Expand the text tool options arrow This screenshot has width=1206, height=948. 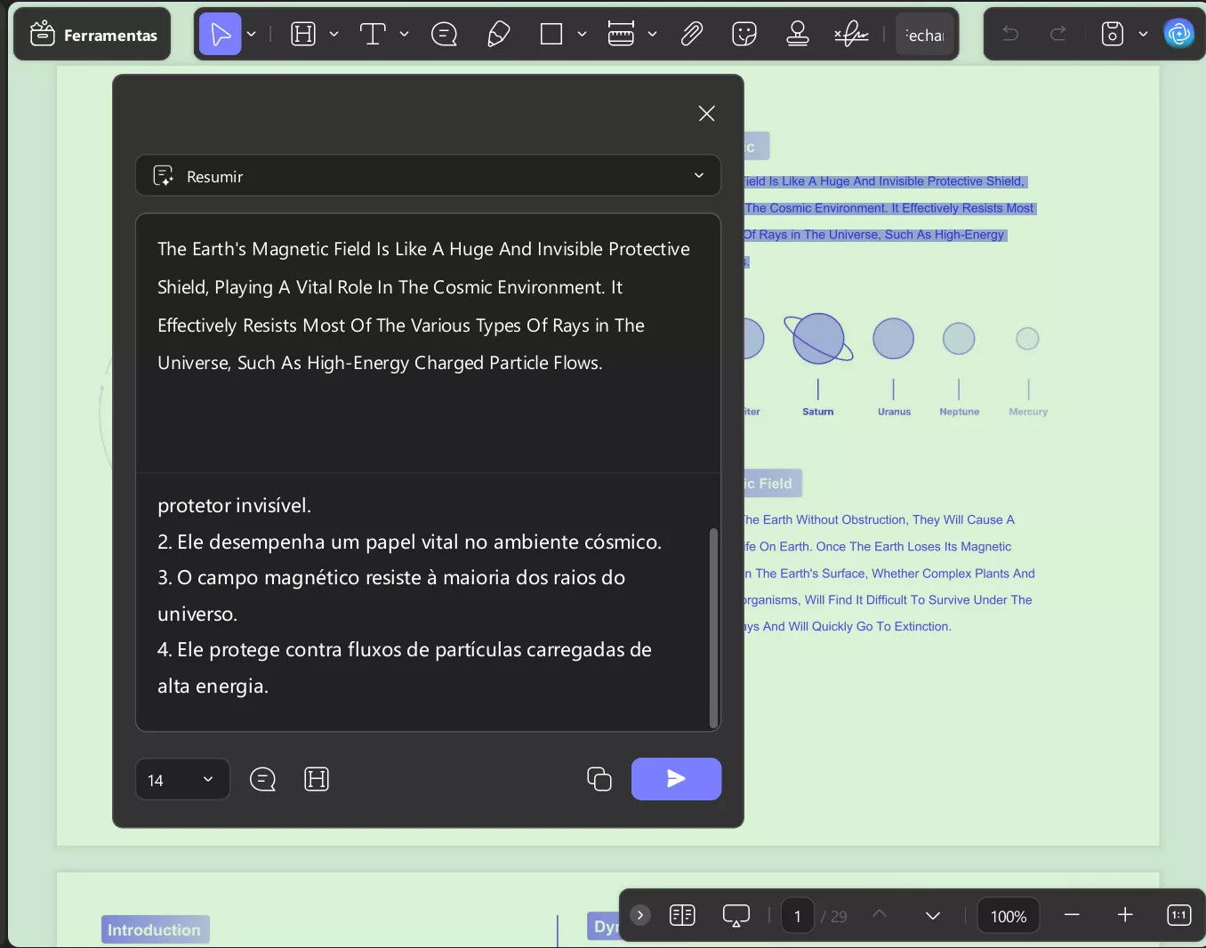point(405,35)
